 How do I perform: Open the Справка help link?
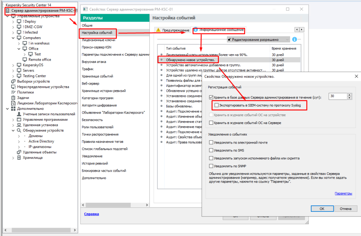tap(91, 214)
